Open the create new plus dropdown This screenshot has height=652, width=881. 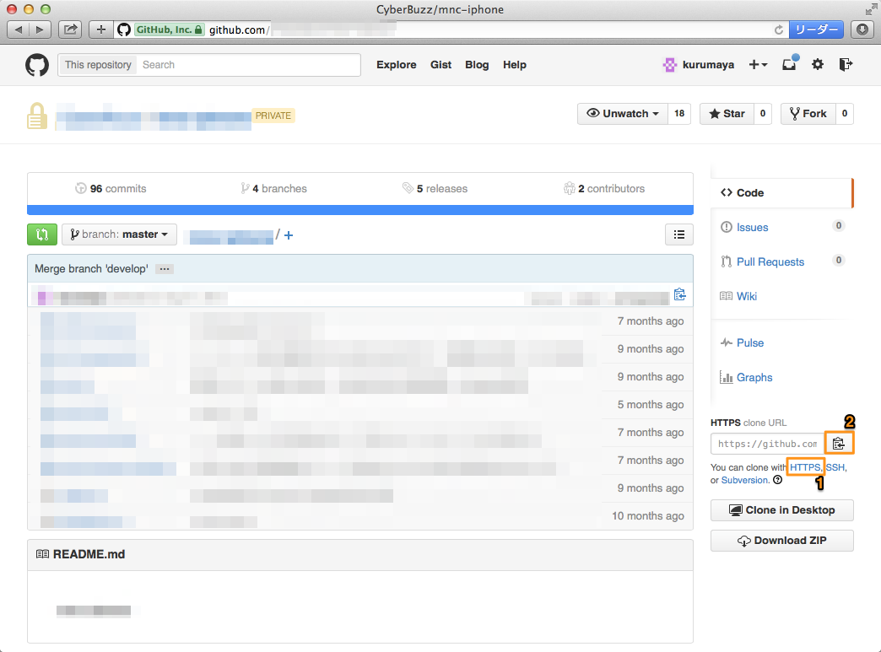[x=758, y=65]
